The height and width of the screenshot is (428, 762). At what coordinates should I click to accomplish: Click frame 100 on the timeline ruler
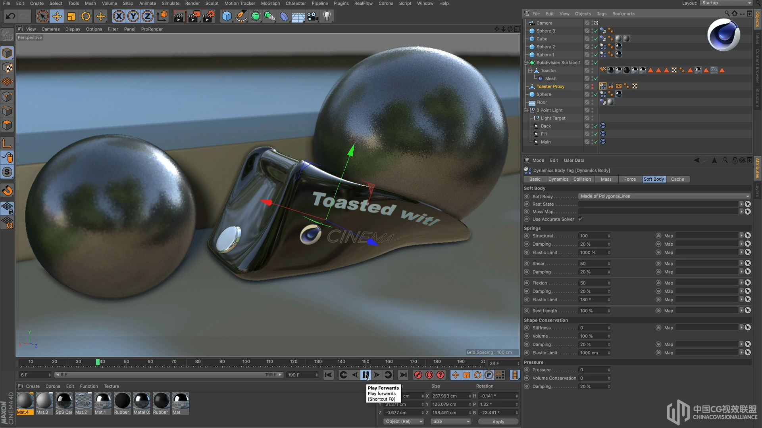[246, 361]
